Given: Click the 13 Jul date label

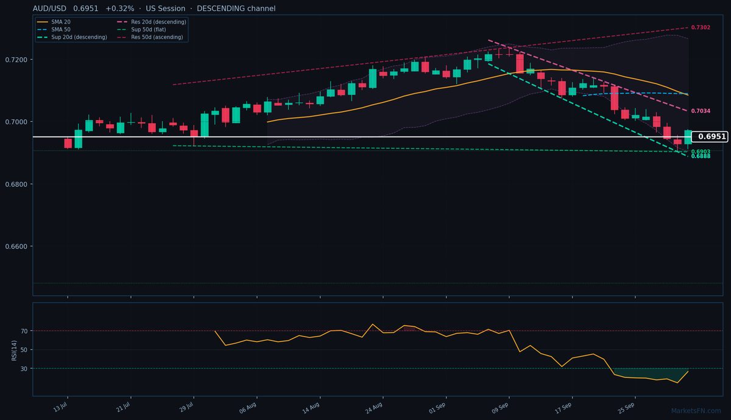Looking at the screenshot, I should click(59, 407).
